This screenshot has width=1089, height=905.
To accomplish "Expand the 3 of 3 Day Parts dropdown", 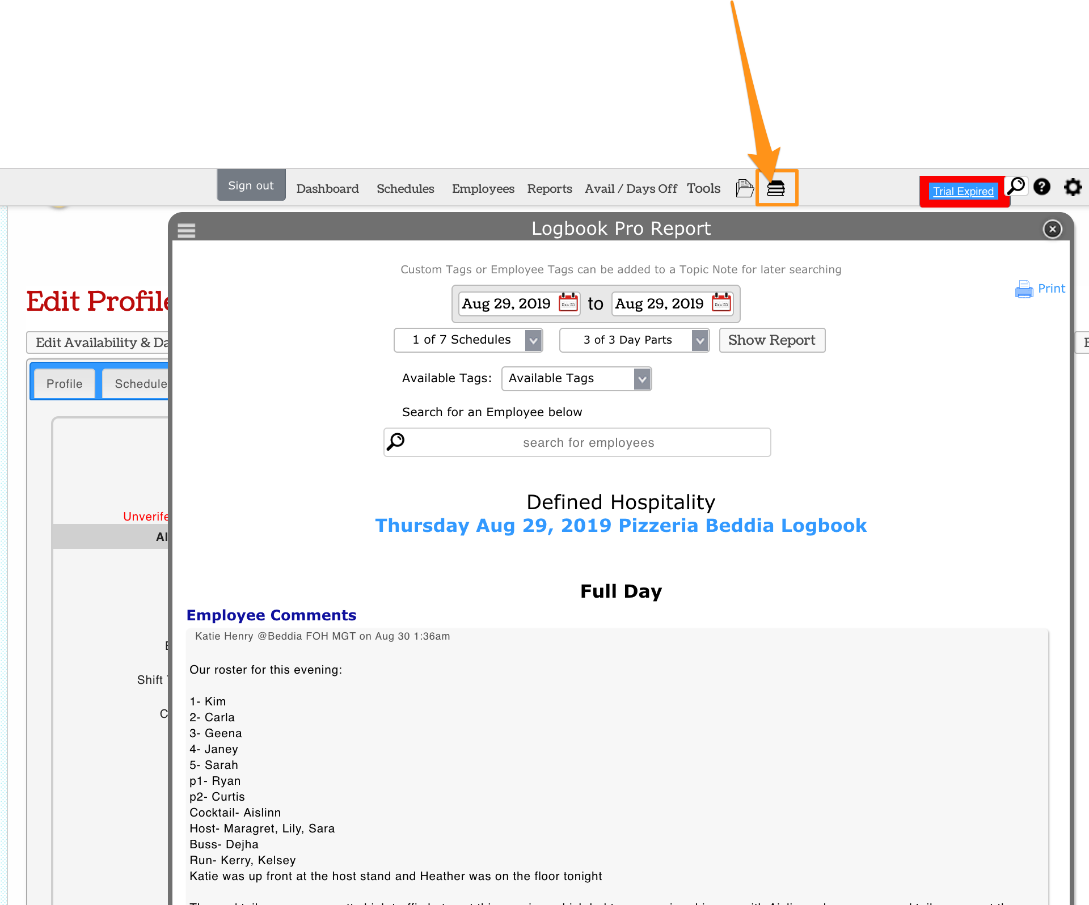I will coord(634,340).
